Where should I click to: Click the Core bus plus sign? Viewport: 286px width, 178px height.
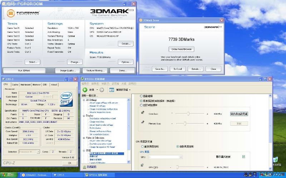pyautogui.click(x=207, y=114)
